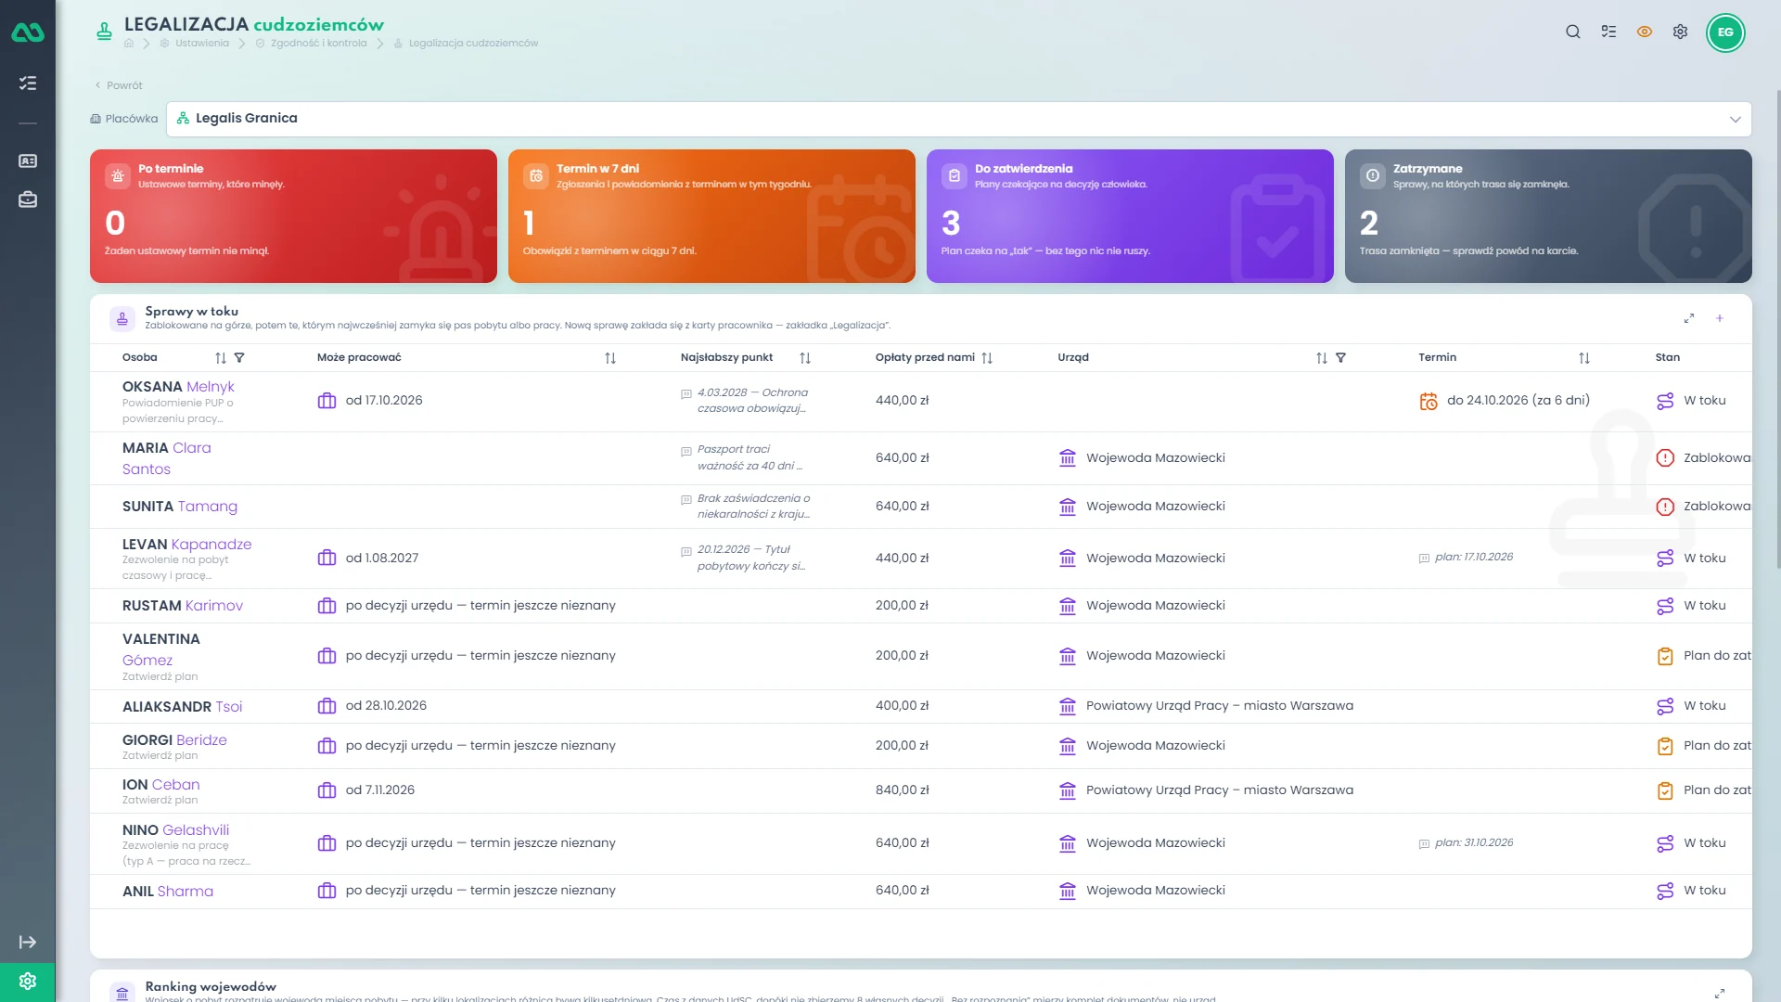
Task: Sort by Może pracować column
Action: 610,358
